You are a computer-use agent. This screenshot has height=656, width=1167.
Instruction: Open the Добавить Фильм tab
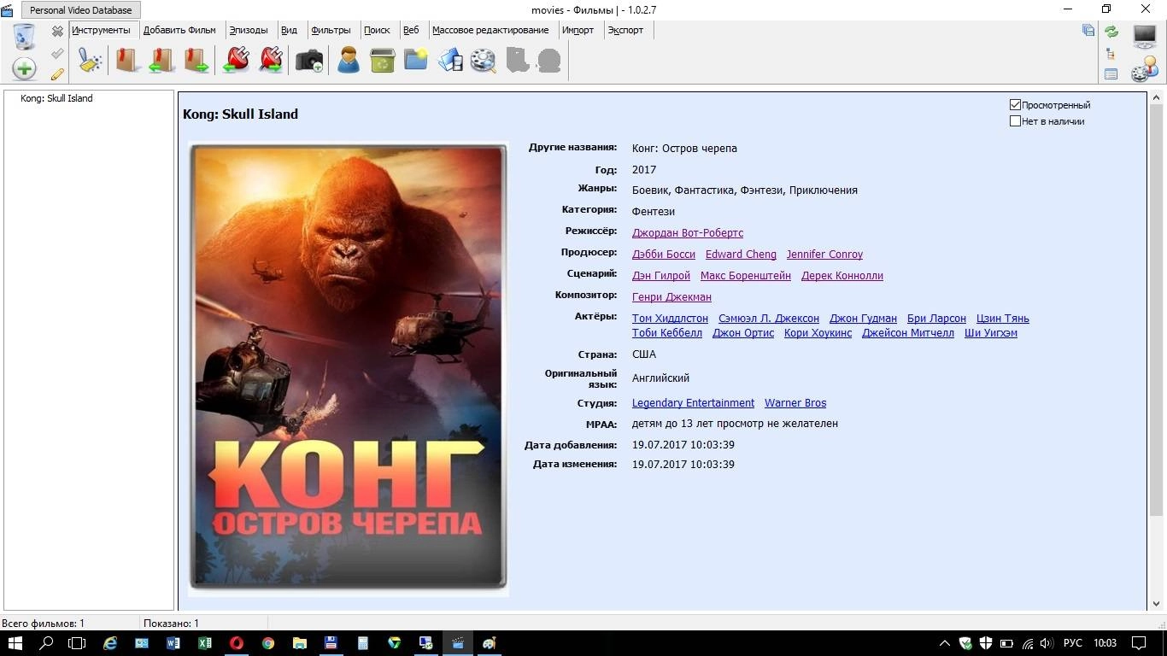tap(179, 30)
